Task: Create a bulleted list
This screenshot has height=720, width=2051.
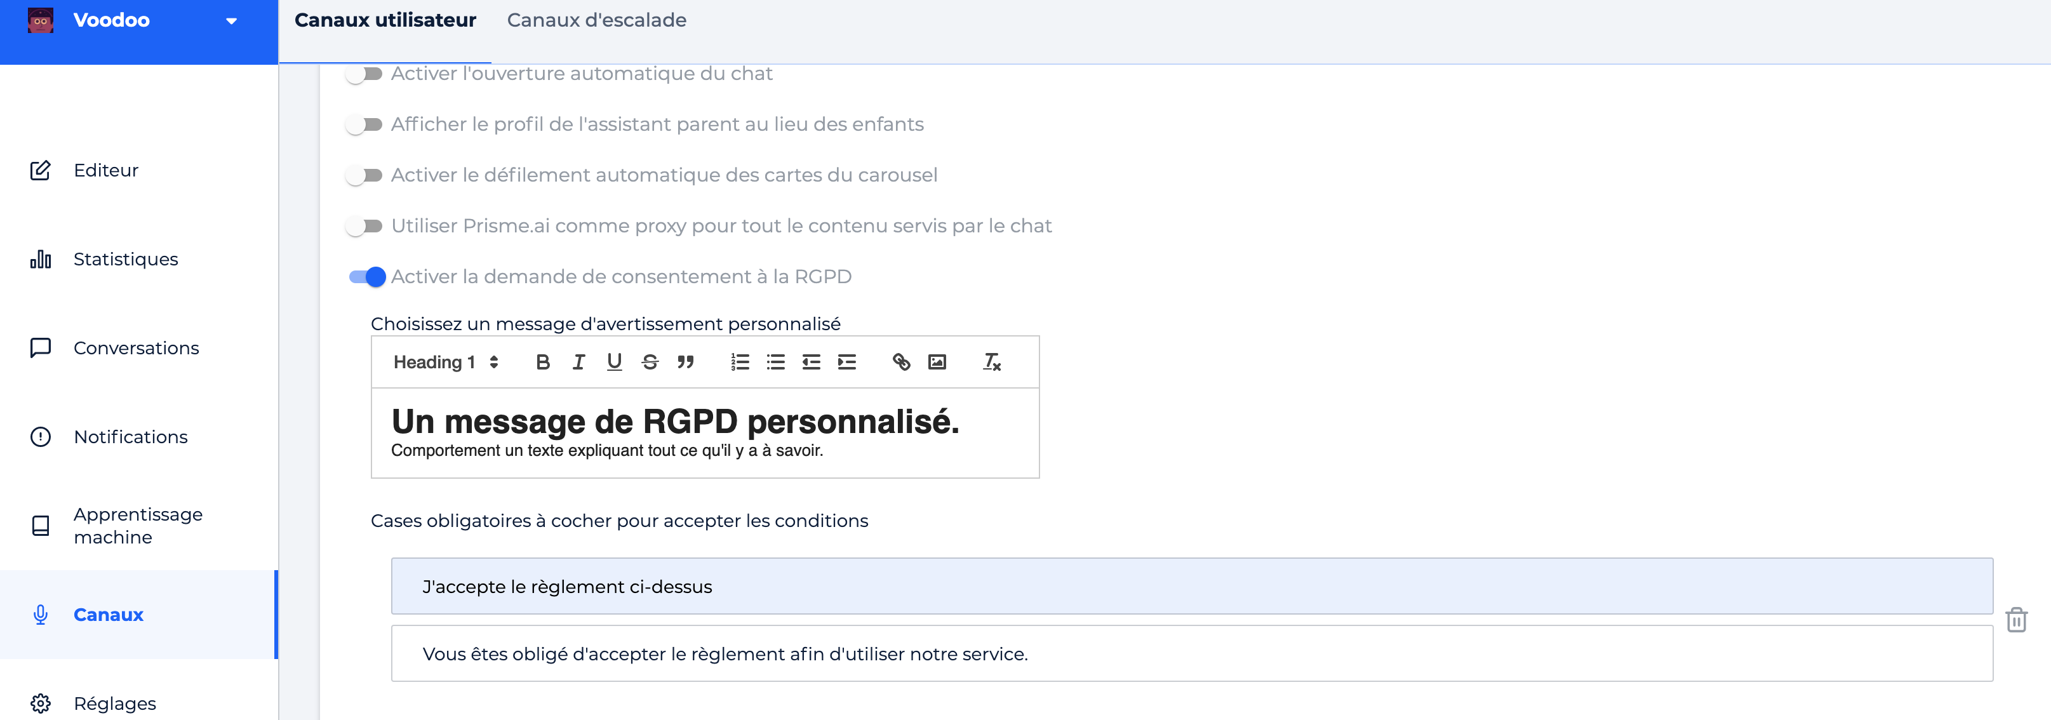Action: point(775,363)
